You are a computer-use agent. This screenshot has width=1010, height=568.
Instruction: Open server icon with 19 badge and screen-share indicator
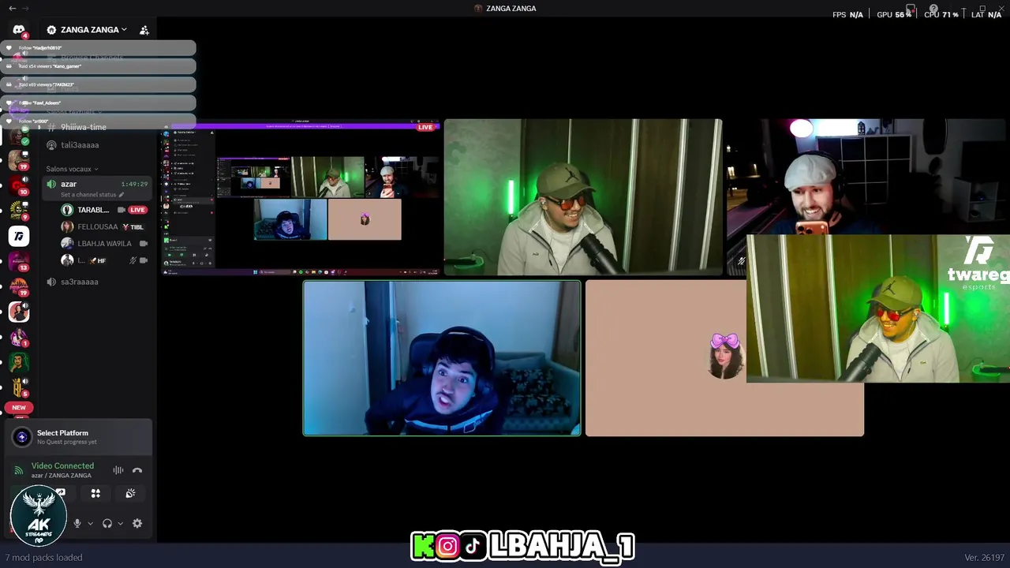[x=19, y=160]
